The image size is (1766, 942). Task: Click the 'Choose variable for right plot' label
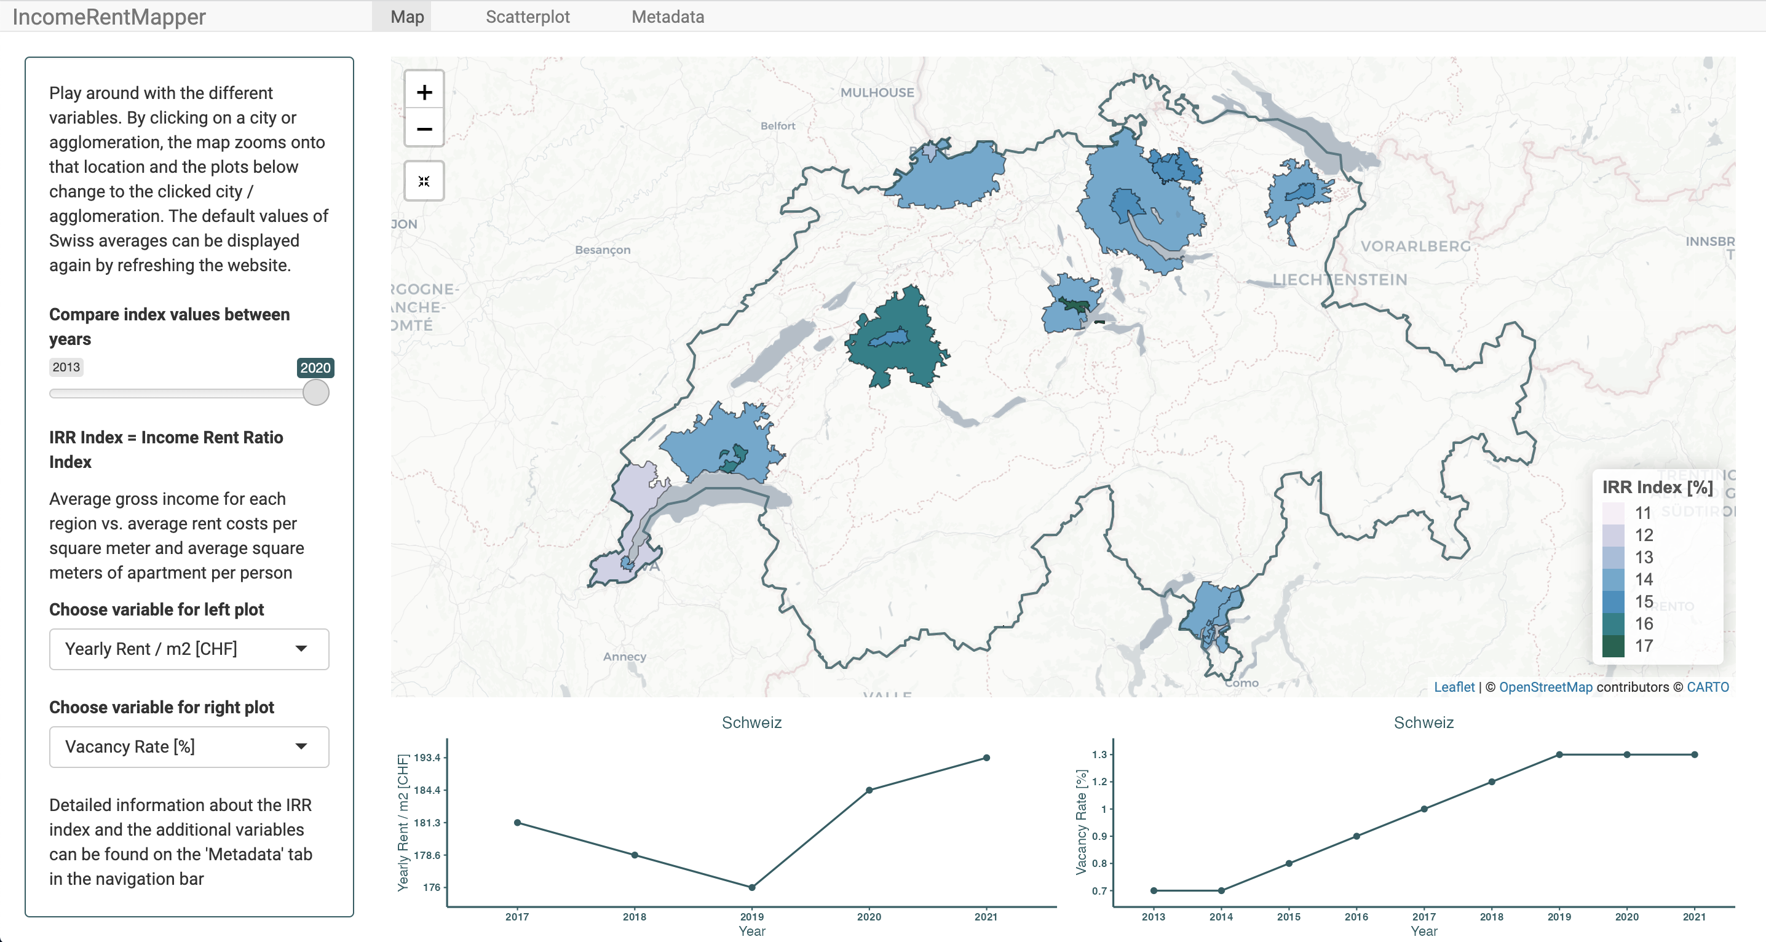pos(161,708)
